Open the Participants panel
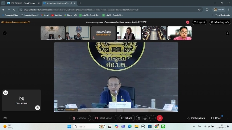 click(196, 118)
